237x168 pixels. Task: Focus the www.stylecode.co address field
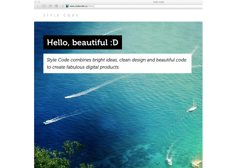(x=134, y=6)
